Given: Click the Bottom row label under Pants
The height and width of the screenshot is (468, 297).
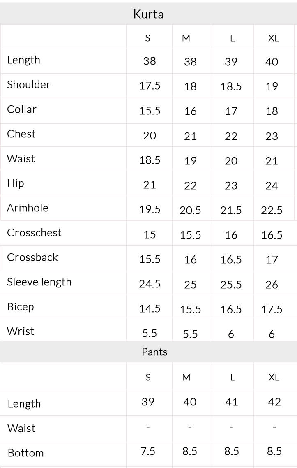Looking at the screenshot, I should tap(25, 453).
